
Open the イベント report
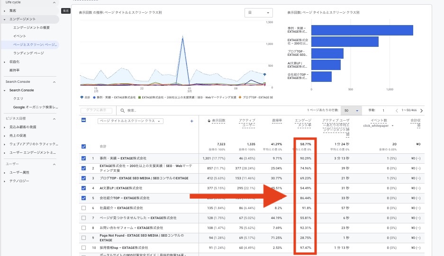point(19,36)
